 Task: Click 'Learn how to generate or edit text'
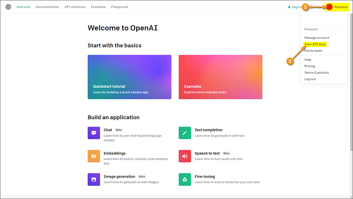220,136
